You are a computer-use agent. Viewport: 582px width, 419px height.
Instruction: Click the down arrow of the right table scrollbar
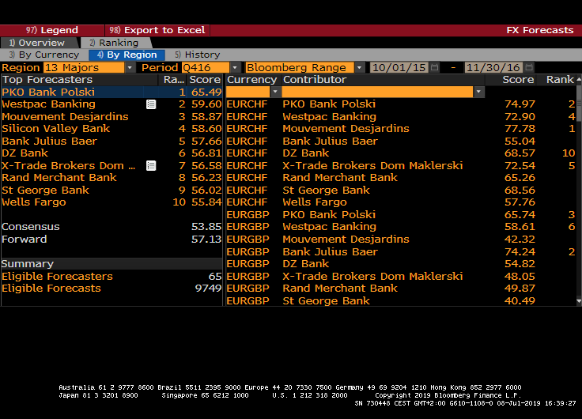pos(578,301)
